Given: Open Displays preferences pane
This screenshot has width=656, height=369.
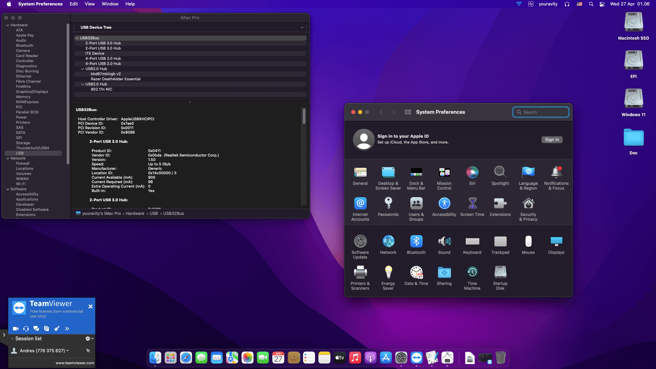Looking at the screenshot, I should click(556, 245).
